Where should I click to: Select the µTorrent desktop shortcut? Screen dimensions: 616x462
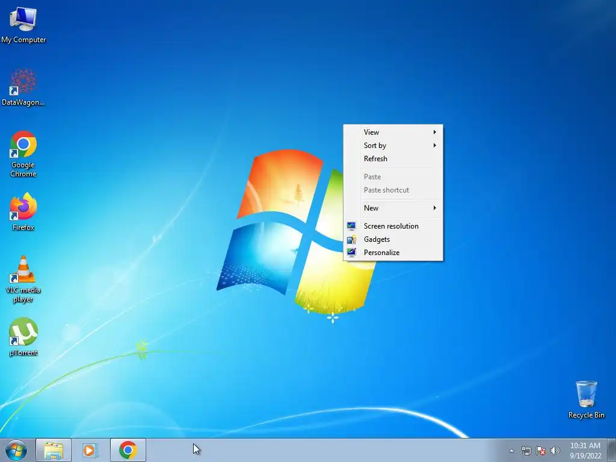click(23, 337)
